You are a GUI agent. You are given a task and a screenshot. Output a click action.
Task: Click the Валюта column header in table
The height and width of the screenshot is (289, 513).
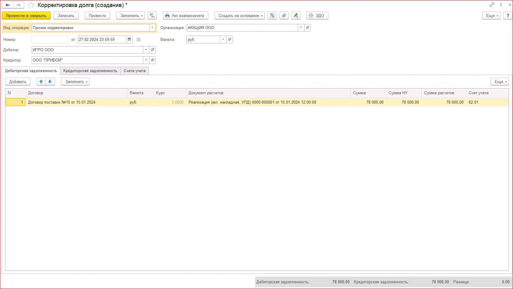[140, 93]
